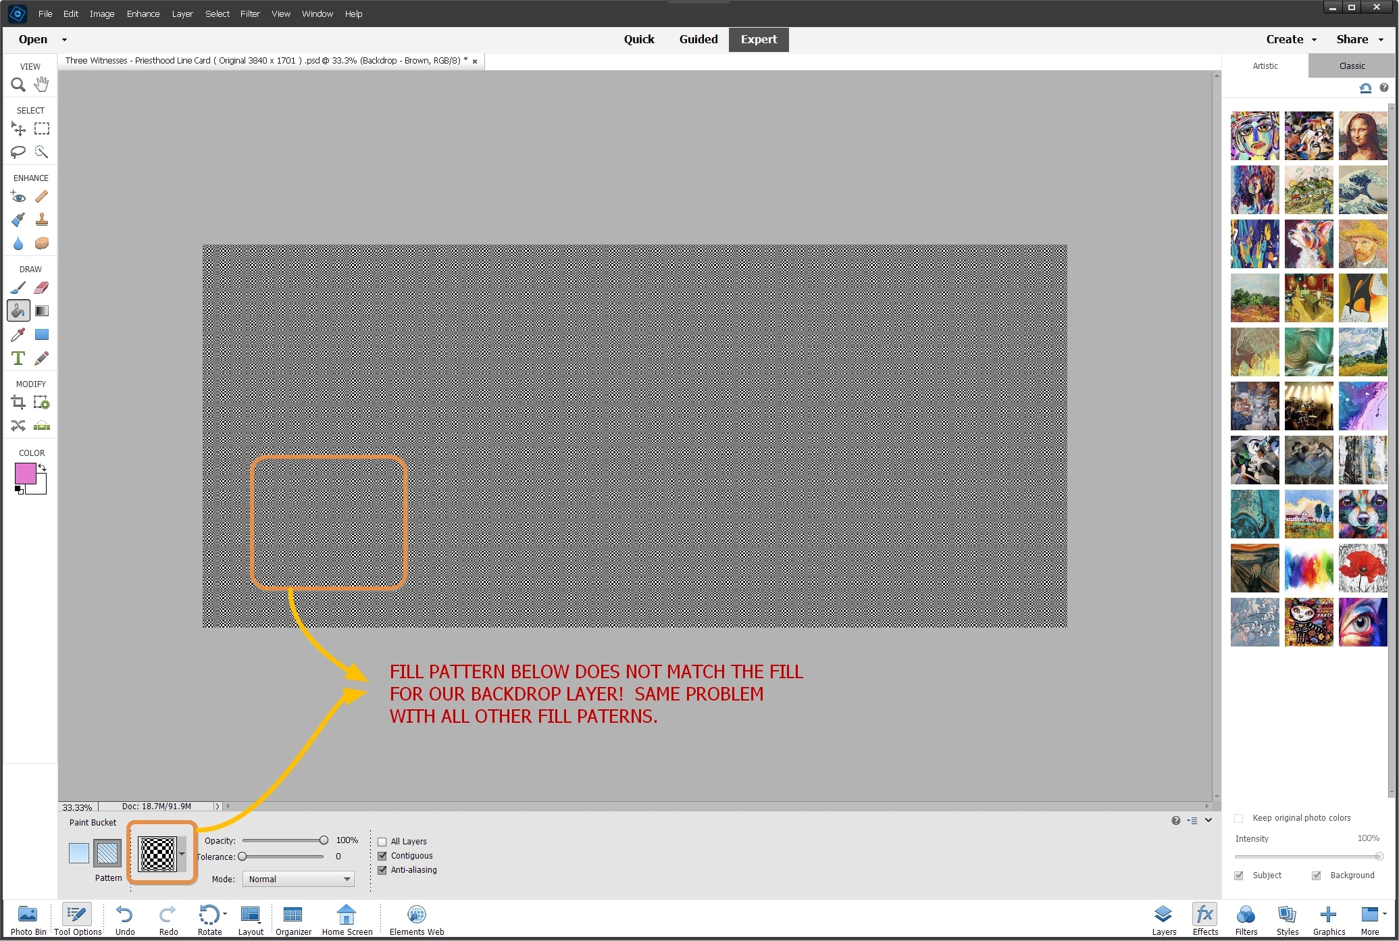1399x941 pixels.
Task: Open the Create dropdown menu
Action: pyautogui.click(x=1291, y=39)
